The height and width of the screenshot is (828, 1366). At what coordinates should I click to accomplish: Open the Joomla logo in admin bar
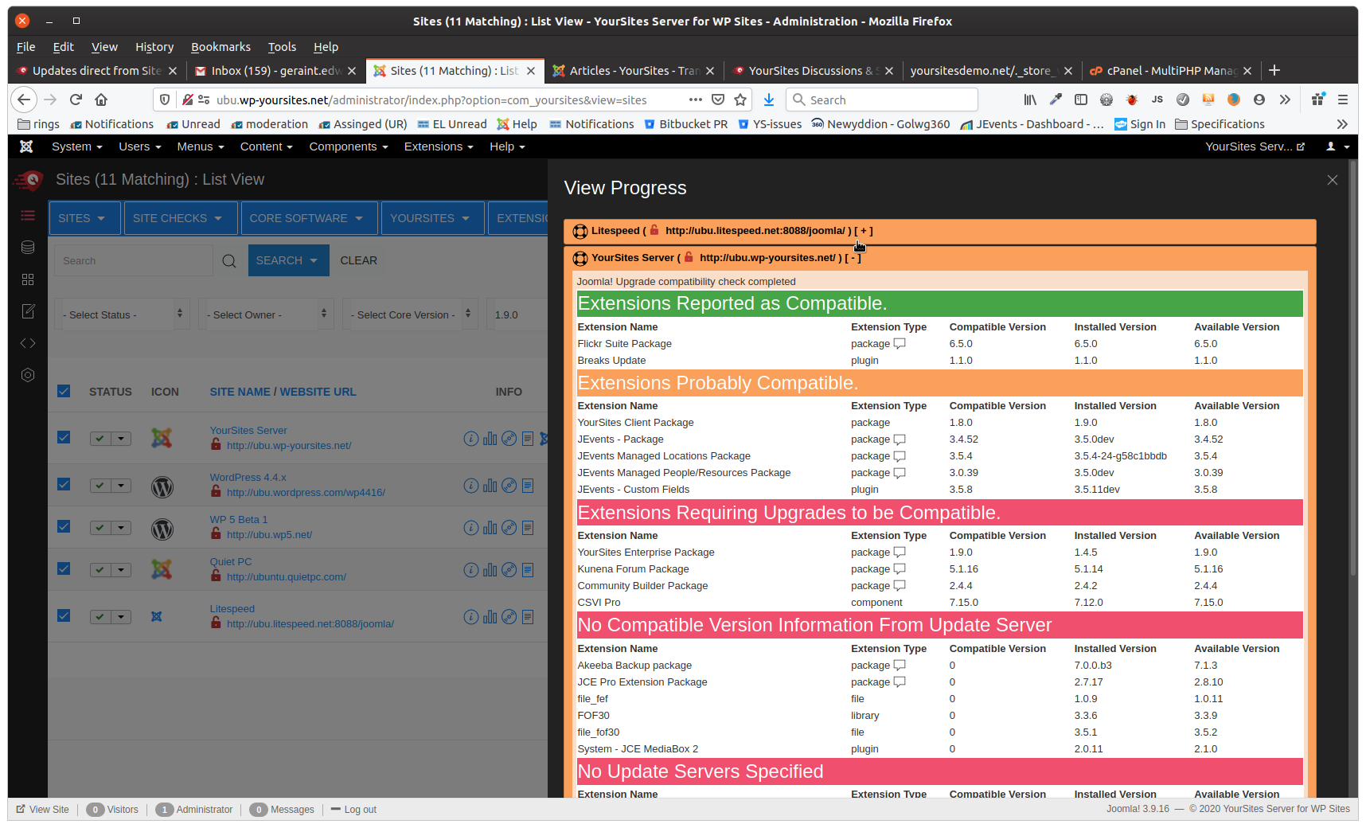click(x=26, y=146)
